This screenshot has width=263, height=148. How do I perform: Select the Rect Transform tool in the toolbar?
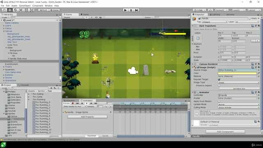point(26,10)
